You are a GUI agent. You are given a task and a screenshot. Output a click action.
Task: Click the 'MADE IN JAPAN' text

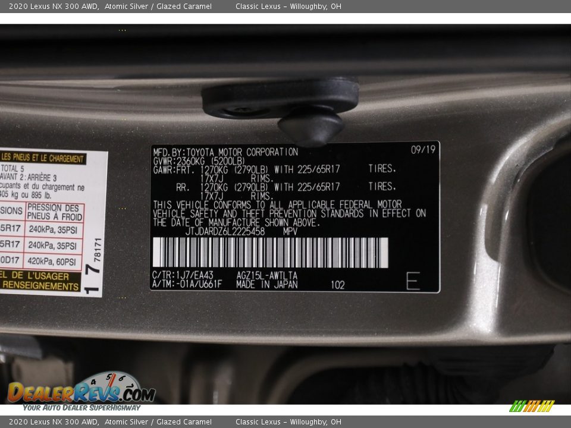267,285
